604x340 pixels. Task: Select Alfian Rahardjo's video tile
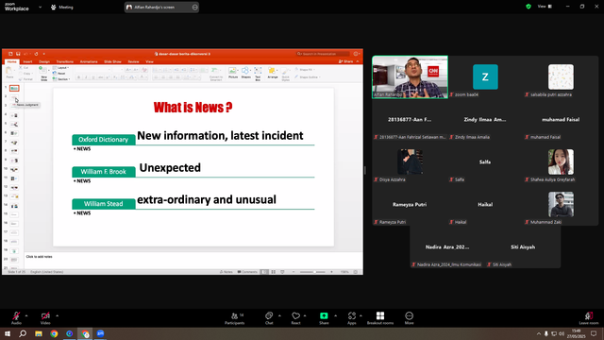[410, 77]
